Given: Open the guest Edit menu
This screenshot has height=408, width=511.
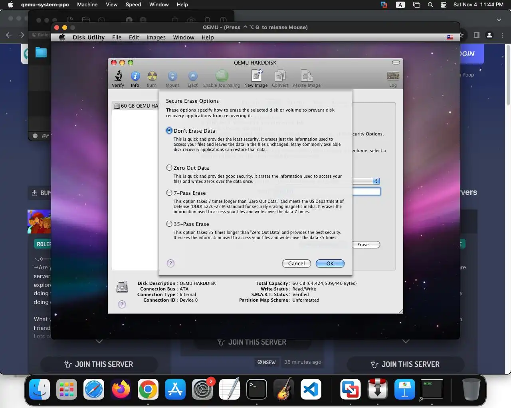Looking at the screenshot, I should (134, 37).
